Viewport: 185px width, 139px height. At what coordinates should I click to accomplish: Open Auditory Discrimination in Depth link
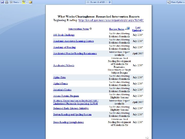[x=76, y=102]
